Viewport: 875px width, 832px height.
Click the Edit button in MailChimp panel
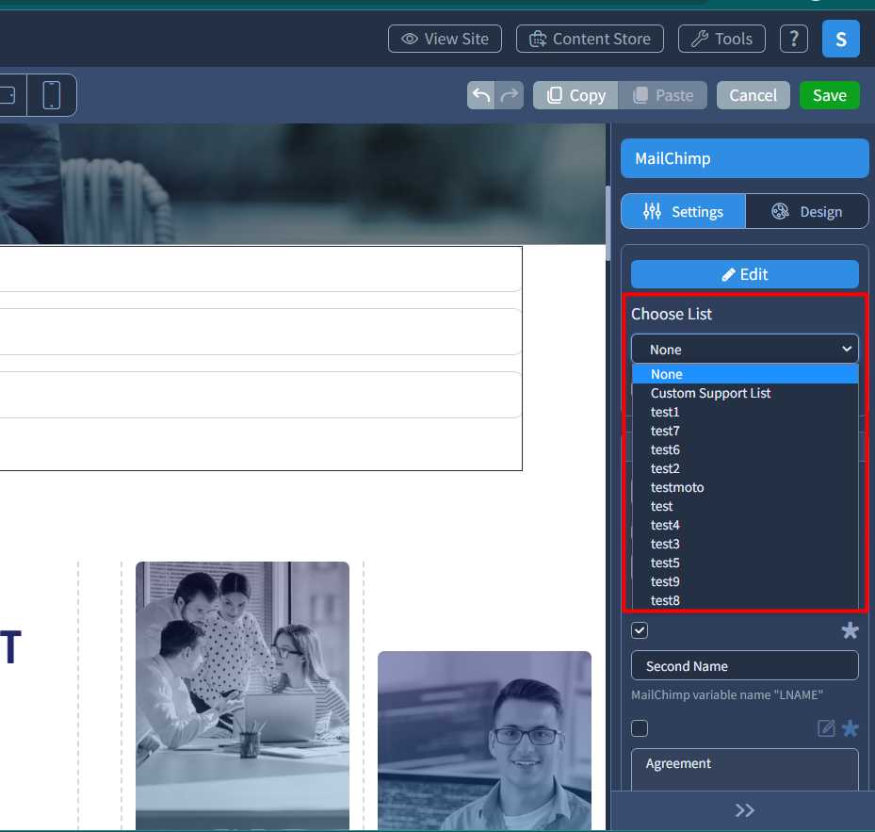coord(744,274)
